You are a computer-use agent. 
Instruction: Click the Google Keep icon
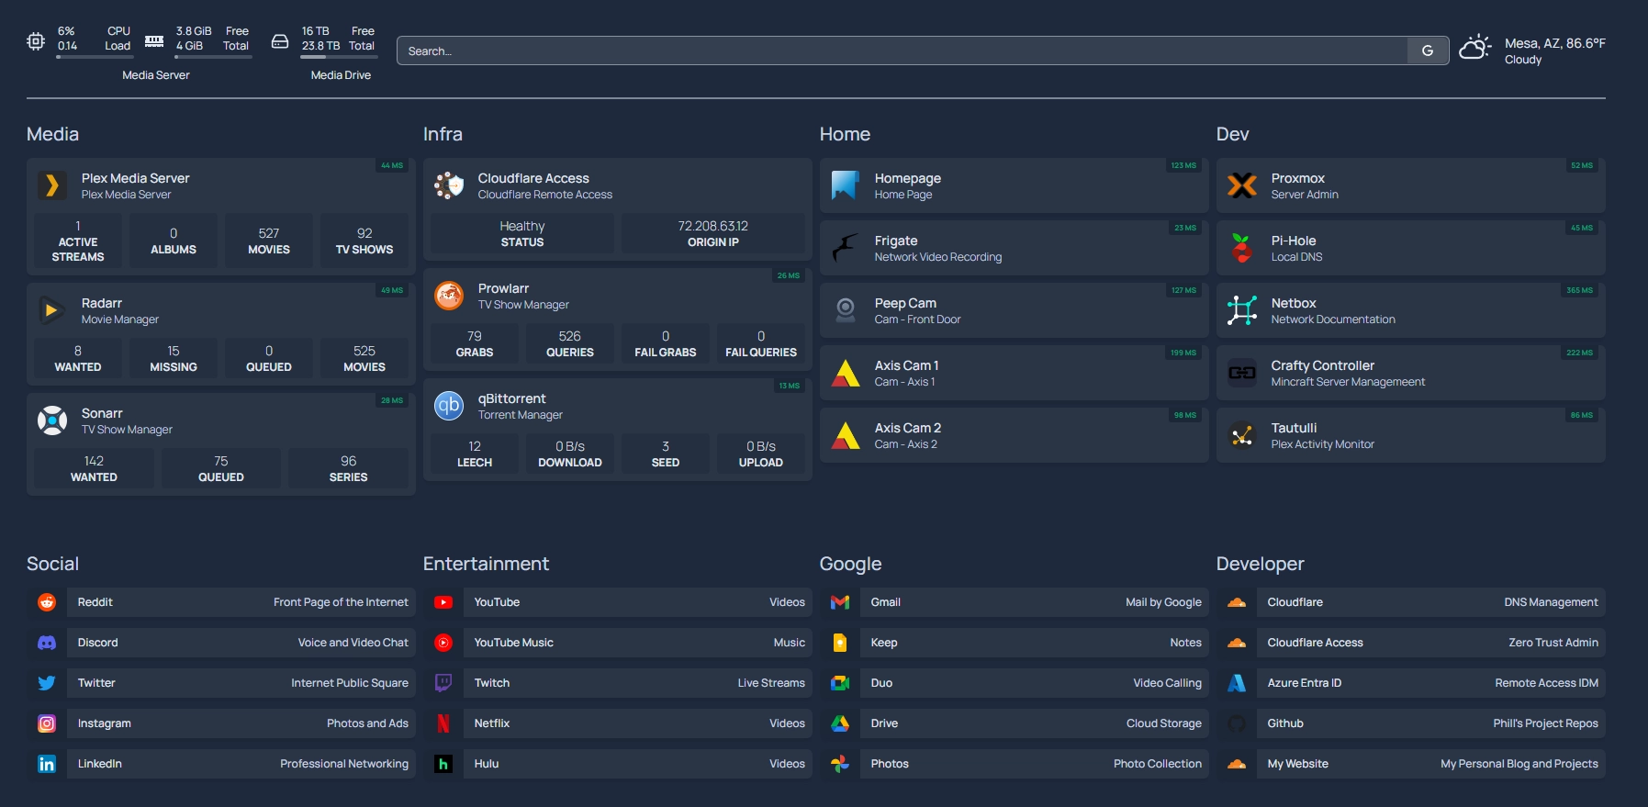pos(840,643)
